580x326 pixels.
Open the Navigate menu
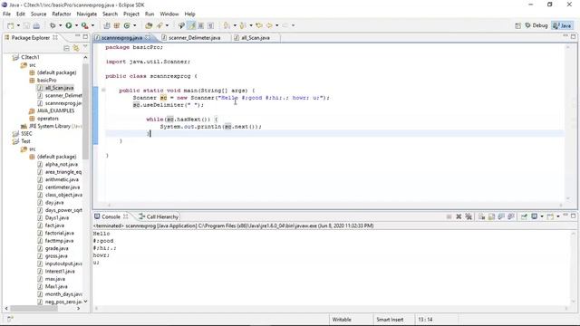(x=87, y=14)
